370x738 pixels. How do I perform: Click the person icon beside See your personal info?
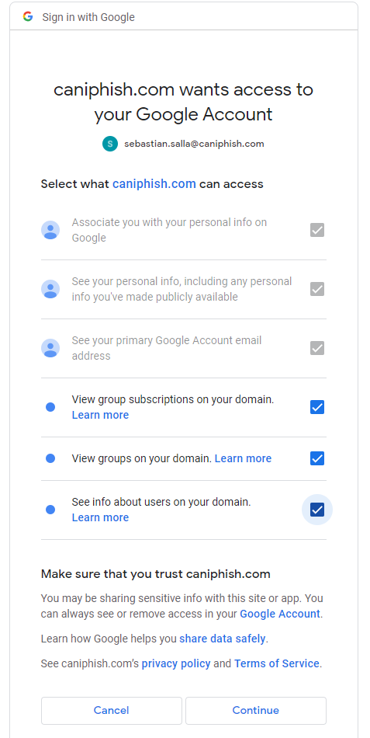click(x=50, y=289)
